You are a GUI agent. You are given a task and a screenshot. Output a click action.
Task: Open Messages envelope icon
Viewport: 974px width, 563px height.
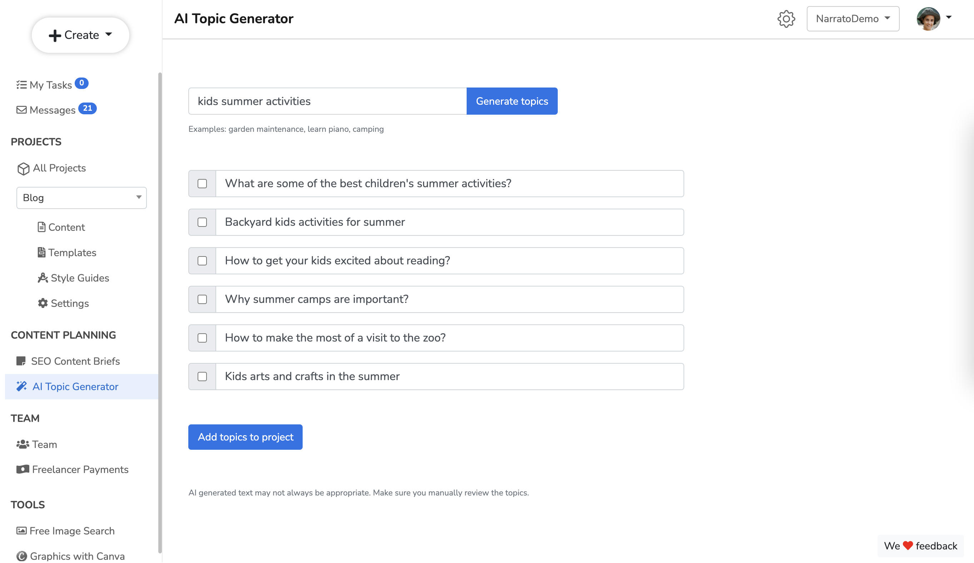(22, 110)
